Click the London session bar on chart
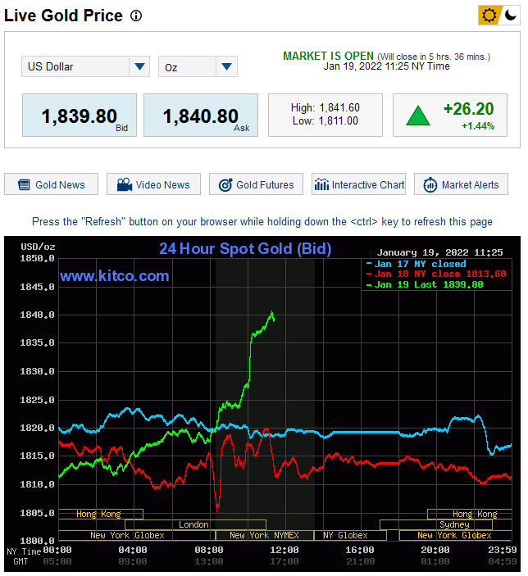 click(195, 524)
